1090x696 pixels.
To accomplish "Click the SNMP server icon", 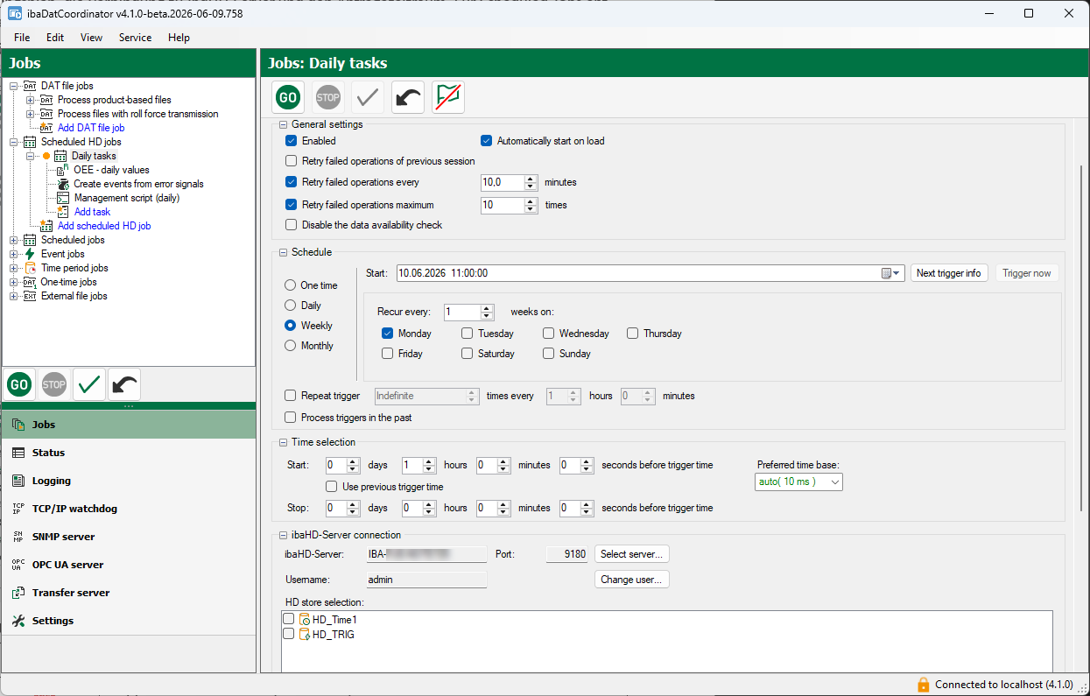I will tap(18, 537).
